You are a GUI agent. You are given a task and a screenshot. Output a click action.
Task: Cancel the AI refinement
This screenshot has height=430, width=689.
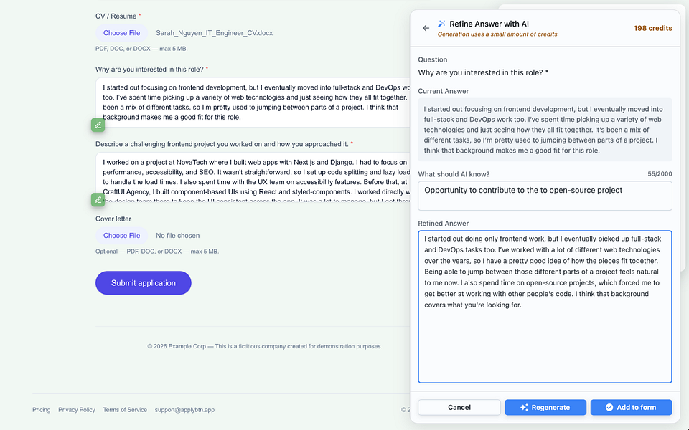point(459,407)
